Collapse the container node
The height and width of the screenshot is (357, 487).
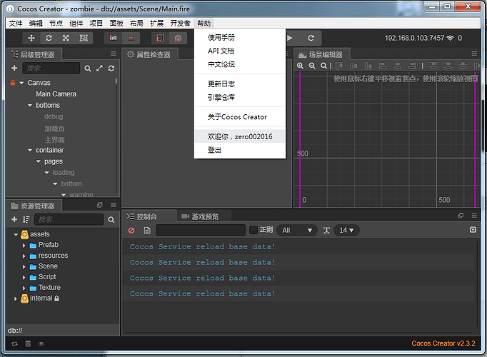30,150
